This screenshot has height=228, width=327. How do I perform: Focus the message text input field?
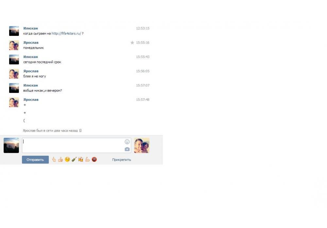tap(73, 145)
